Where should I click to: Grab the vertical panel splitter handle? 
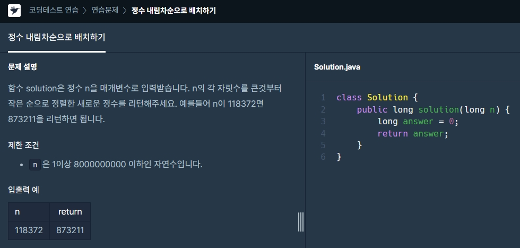[x=301, y=222]
